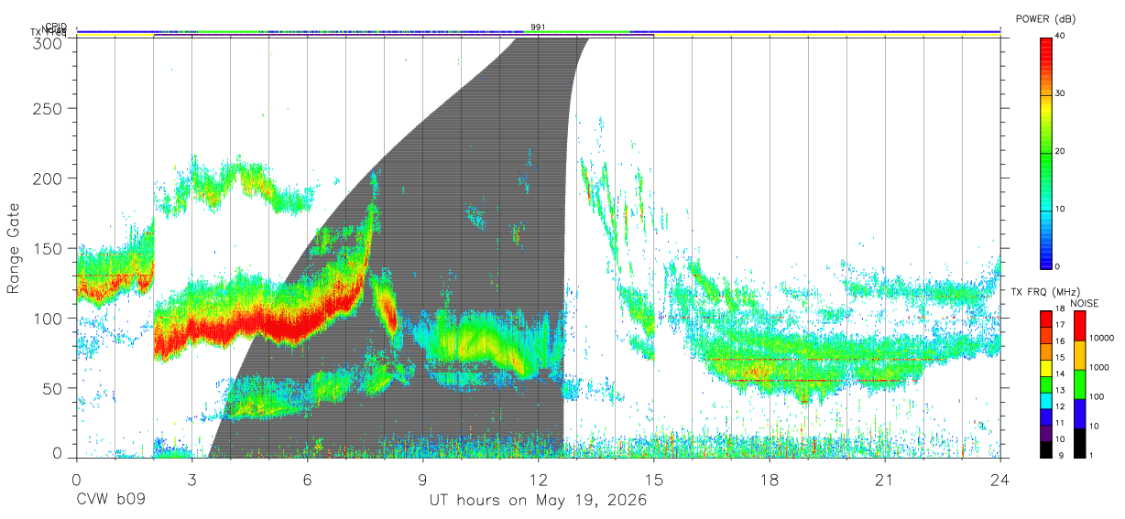This screenshot has width=1125, height=519.
Task: Pick the green 100-1000 noise swatch
Action: point(1078,384)
